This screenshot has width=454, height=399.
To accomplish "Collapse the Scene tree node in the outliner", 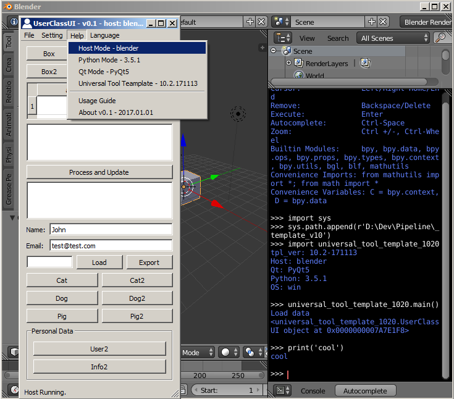I will (x=273, y=51).
